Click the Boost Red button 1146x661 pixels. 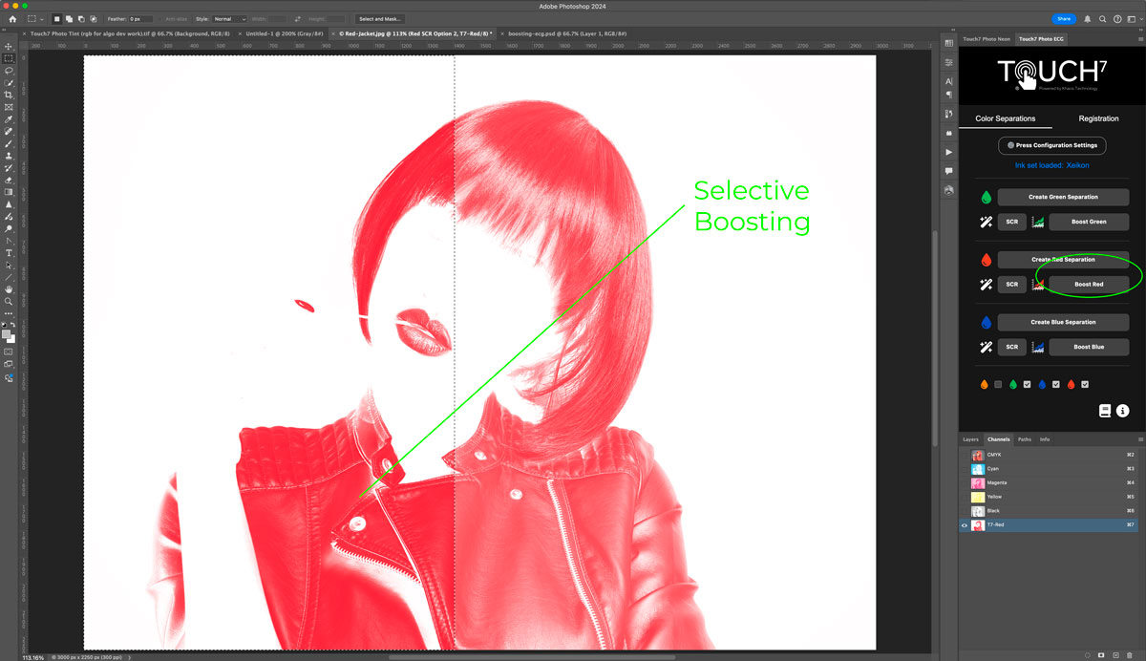point(1089,285)
